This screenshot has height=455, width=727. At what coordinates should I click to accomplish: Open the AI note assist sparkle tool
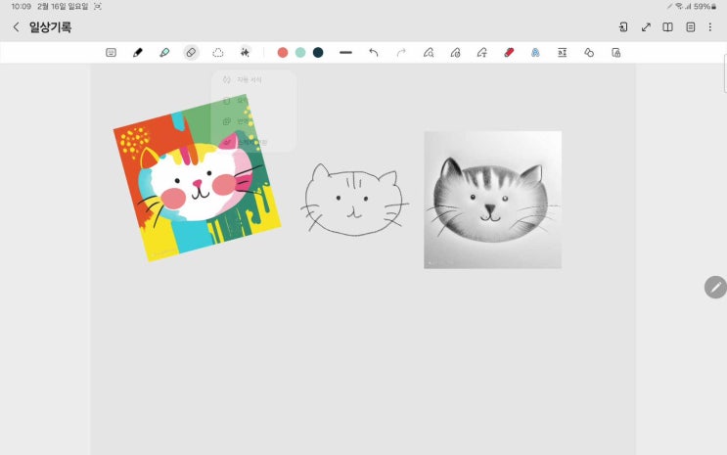point(246,53)
